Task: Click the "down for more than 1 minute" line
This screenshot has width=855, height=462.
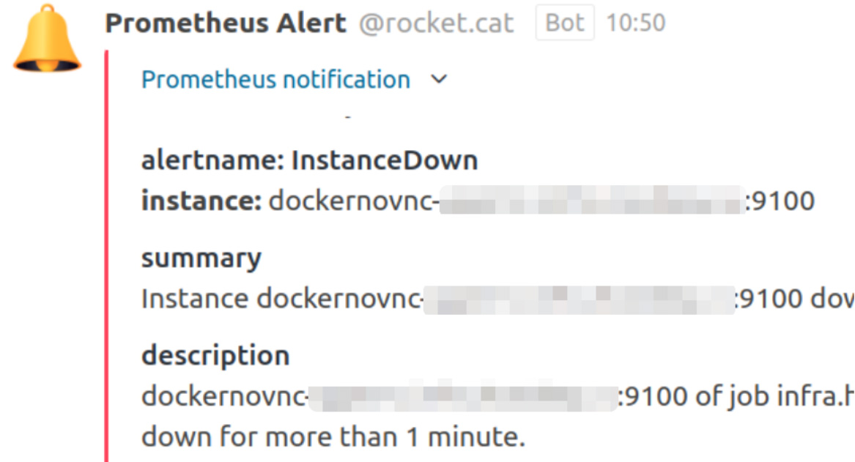Action: point(333,436)
